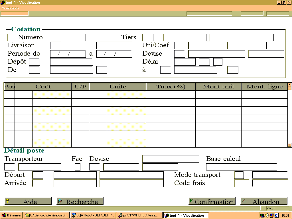Click the table scrollbar down arrow
The width and height of the screenshot is (292, 219).
click(289, 145)
